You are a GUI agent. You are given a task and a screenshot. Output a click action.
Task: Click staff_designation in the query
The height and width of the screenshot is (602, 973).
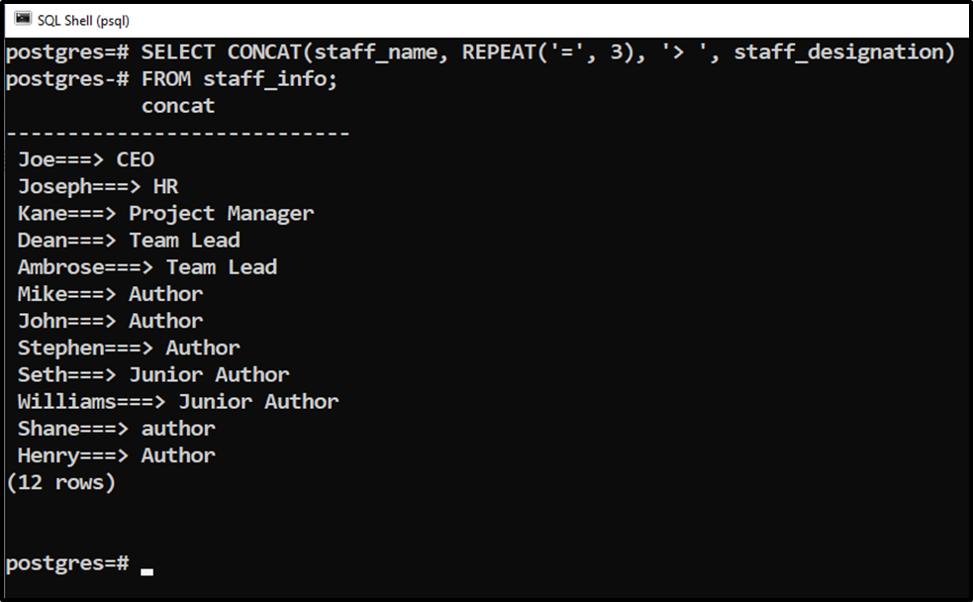click(838, 52)
